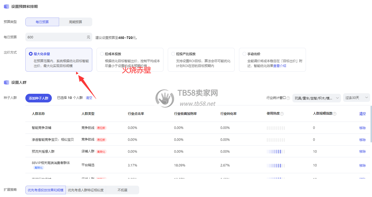The width and height of the screenshot is (372, 197).
Task: Click 添加种子人群 button
Action: (39, 98)
